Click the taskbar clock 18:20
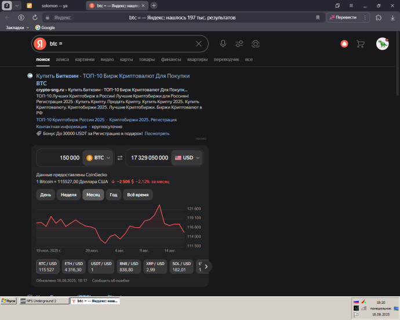Viewport: 400px width, 320px height. pyautogui.click(x=381, y=303)
